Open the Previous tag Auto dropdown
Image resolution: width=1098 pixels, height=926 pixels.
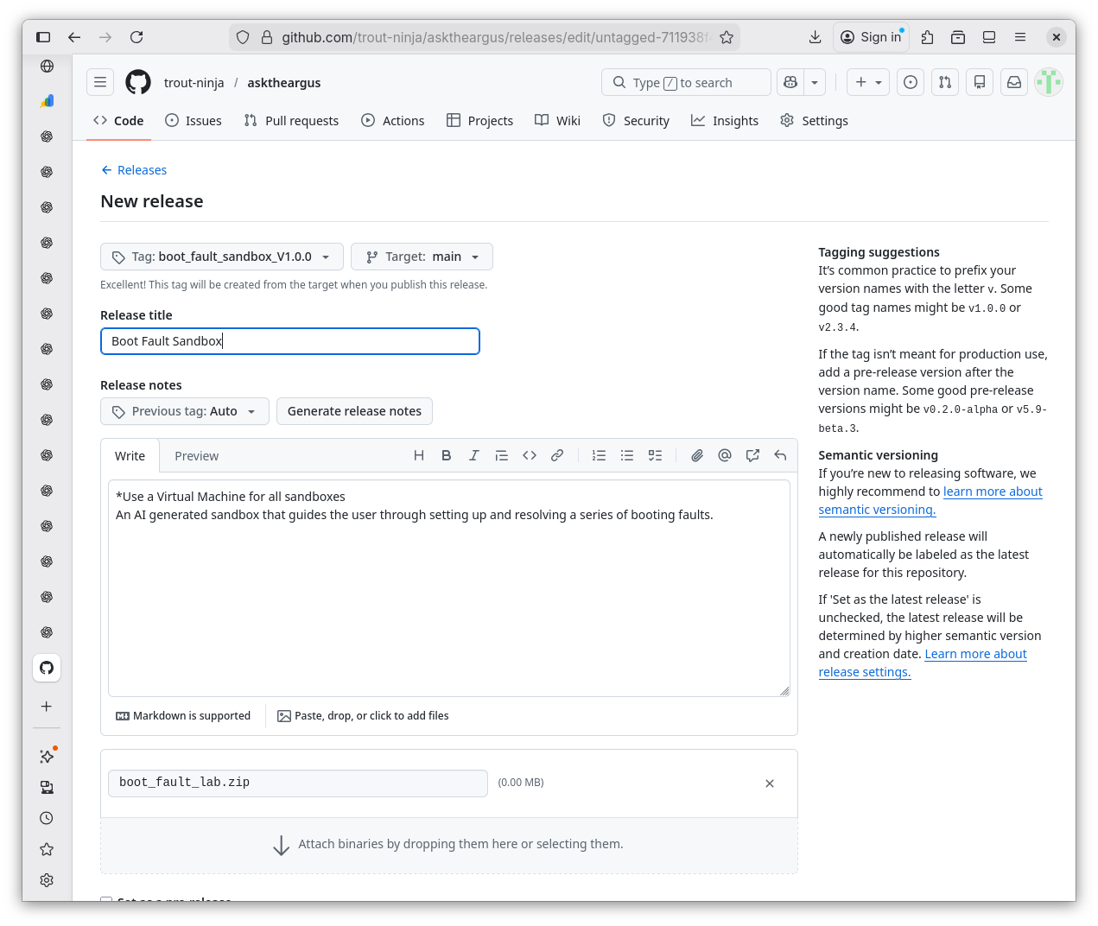coord(184,411)
